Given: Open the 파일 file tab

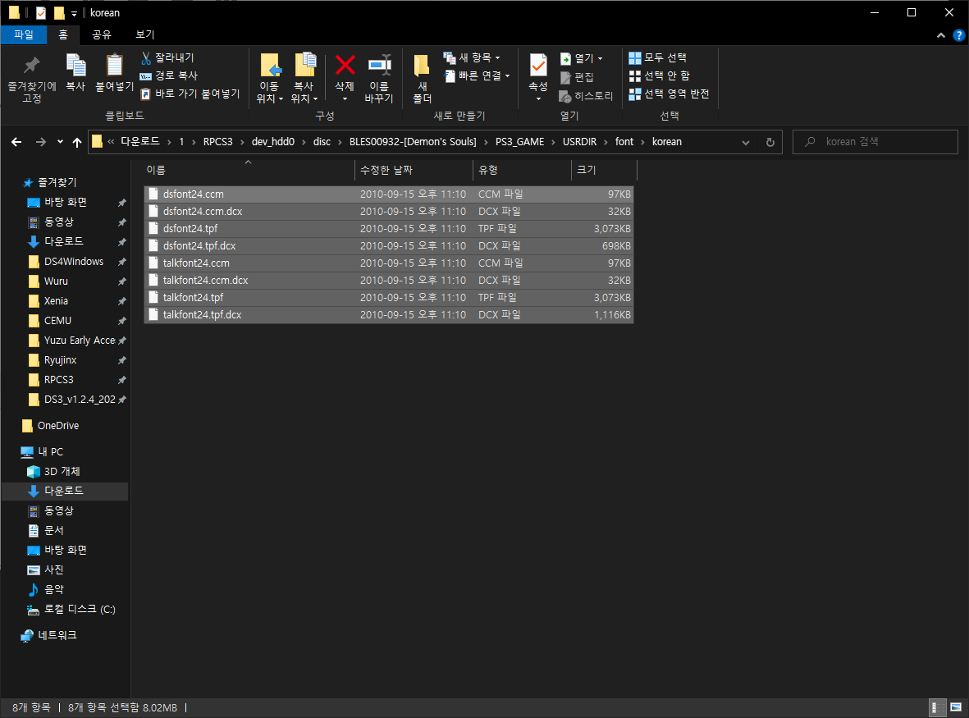Looking at the screenshot, I should point(24,34).
